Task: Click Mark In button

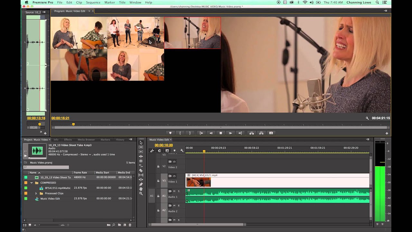Action: click(180, 133)
